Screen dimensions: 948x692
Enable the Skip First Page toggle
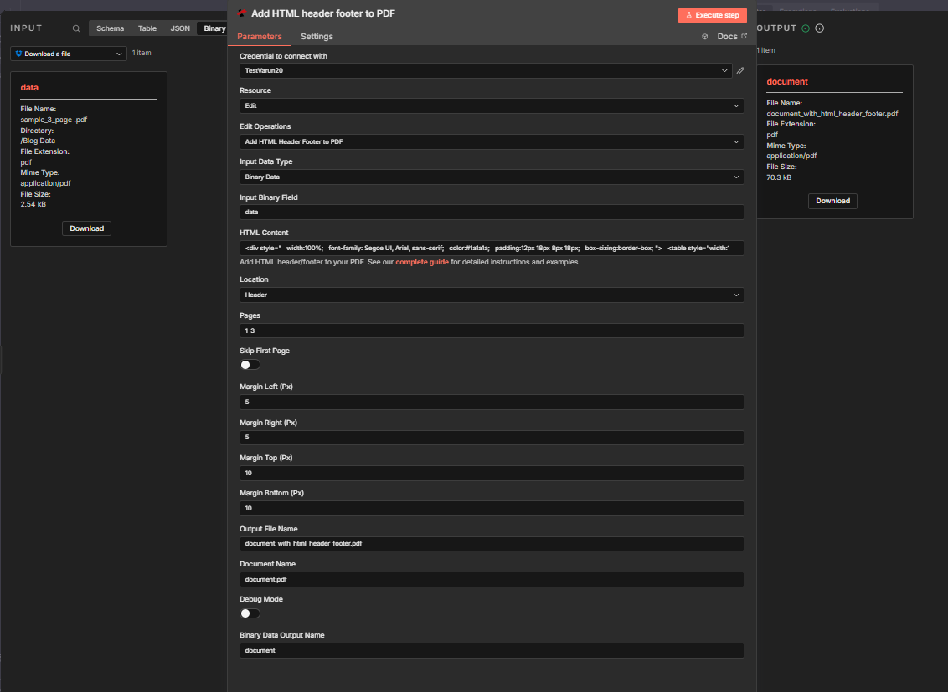tap(249, 364)
